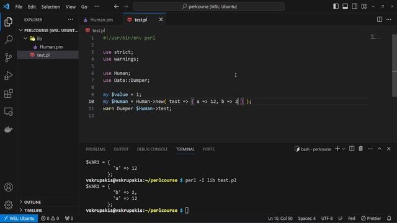The height and width of the screenshot is (223, 397).
Task: Open the terminal launch profile dropdown
Action: pos(343,149)
